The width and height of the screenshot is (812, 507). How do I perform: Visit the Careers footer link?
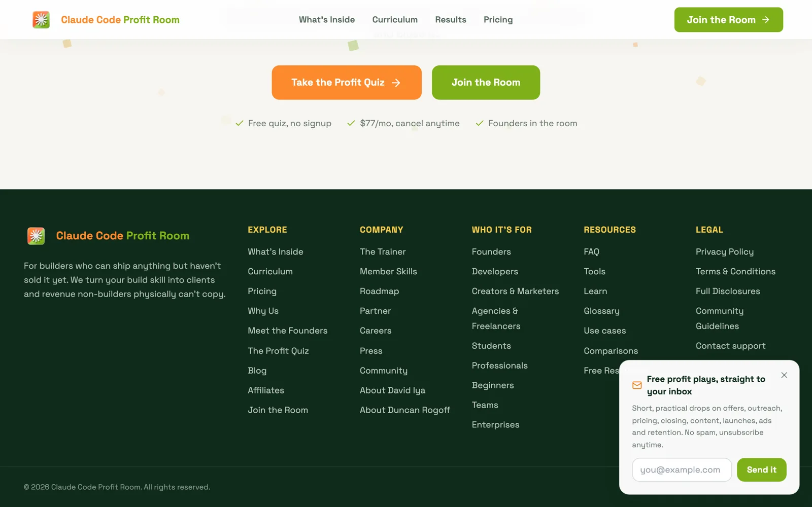(376, 331)
